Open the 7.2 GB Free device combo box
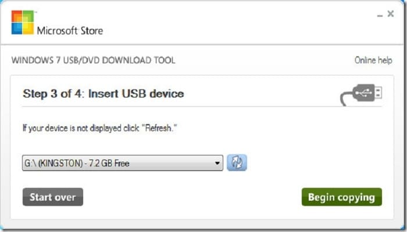The image size is (407, 232). coord(123,163)
